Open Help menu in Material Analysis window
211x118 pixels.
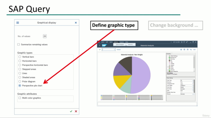coord(127,42)
